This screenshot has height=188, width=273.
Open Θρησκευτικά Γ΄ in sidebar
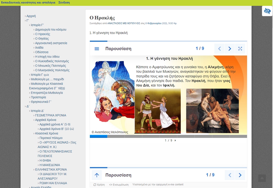[x=41, y=102]
